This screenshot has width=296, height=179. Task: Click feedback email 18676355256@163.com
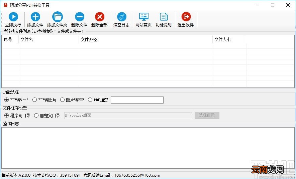137,175
